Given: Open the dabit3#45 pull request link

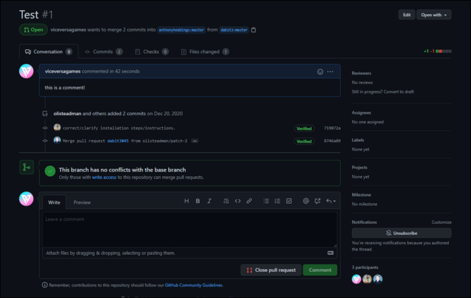Looking at the screenshot, I should (118, 141).
